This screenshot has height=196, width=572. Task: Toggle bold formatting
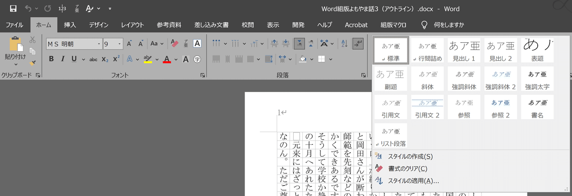click(x=51, y=59)
